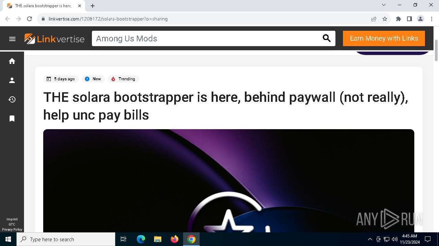This screenshot has height=246, width=439.
Task: Open the history sidebar icon
Action: (x=12, y=99)
